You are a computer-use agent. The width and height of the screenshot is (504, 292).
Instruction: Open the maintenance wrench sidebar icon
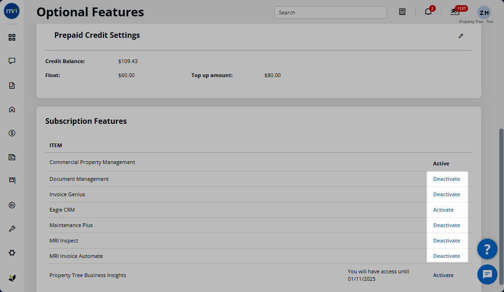coord(12,229)
